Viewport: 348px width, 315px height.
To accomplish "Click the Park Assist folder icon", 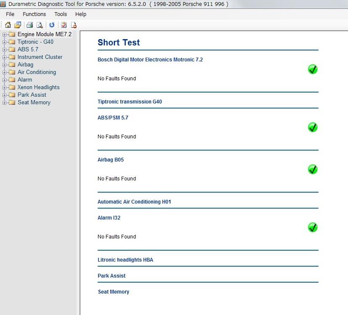I will pos(12,95).
